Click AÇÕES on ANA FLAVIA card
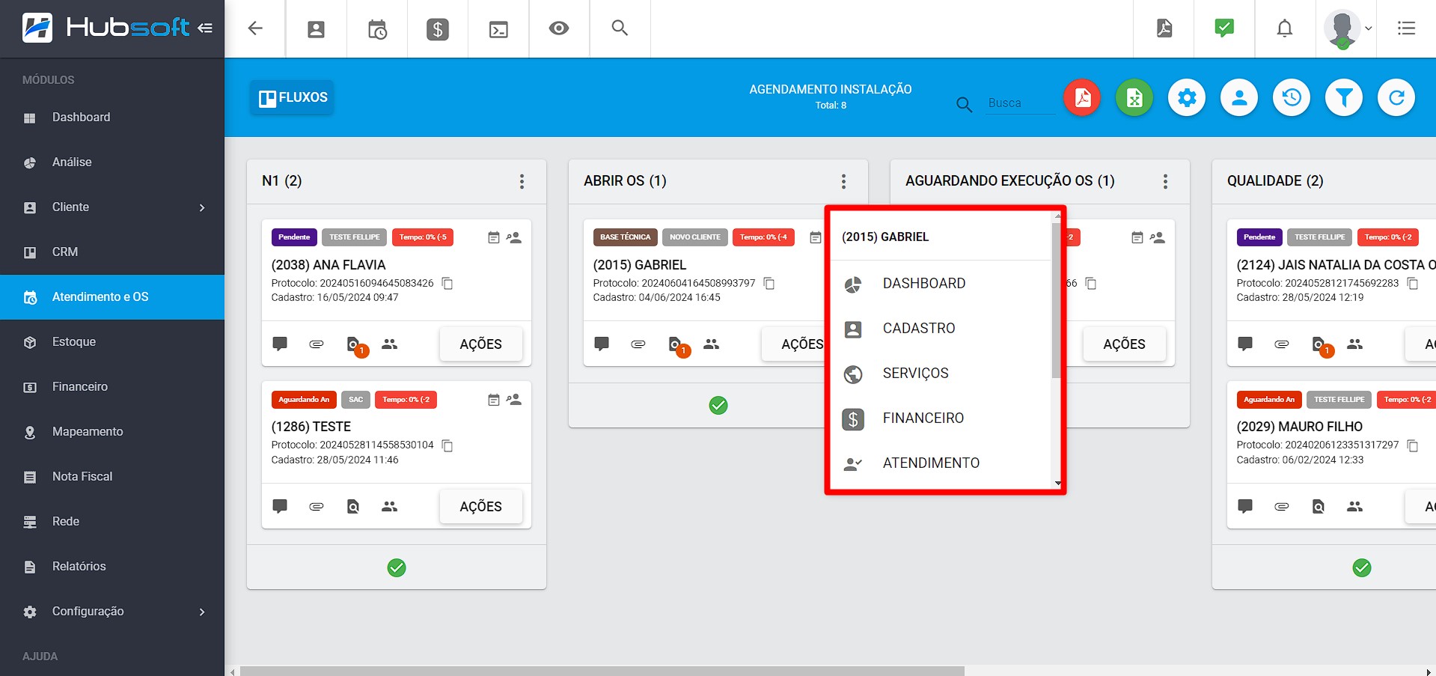 click(x=480, y=344)
